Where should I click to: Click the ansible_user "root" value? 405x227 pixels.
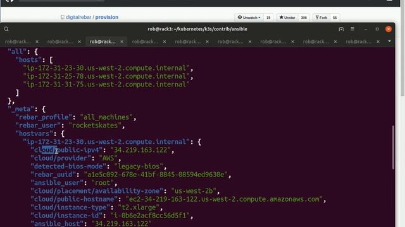click(103, 183)
